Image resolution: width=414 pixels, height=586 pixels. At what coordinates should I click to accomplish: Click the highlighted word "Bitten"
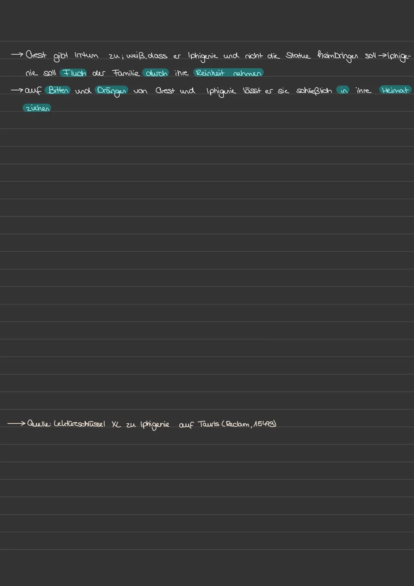[x=58, y=90]
